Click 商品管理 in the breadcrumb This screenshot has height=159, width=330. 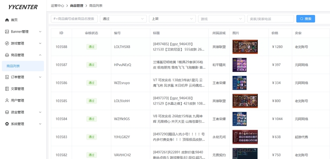click(x=77, y=6)
